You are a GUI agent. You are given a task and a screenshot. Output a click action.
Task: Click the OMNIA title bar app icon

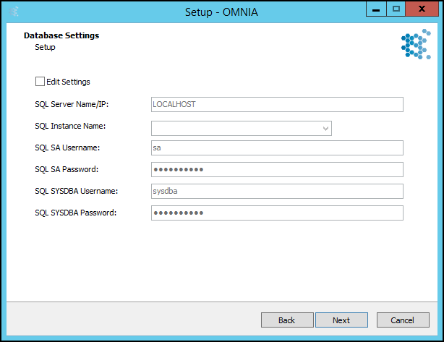click(14, 12)
